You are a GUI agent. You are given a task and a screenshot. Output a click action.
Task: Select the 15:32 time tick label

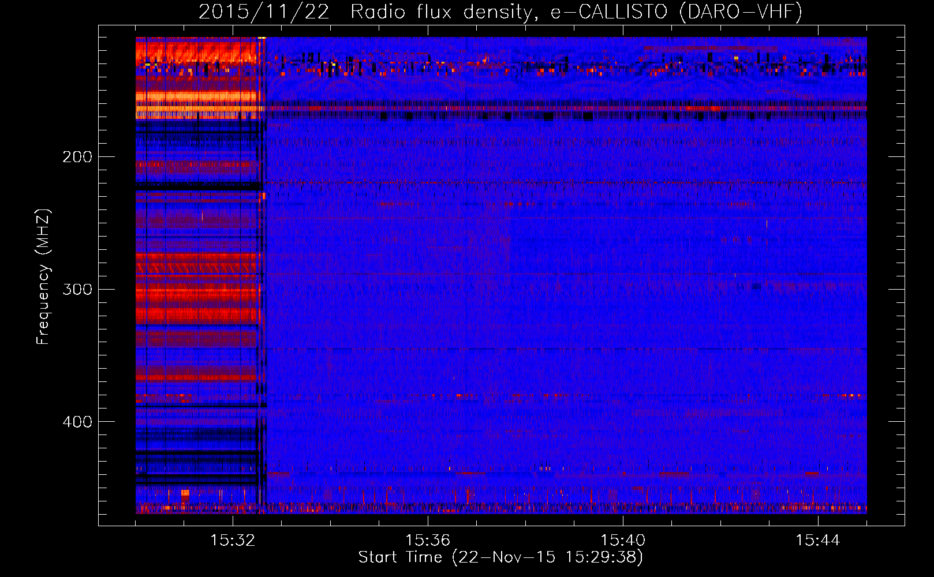tap(233, 541)
